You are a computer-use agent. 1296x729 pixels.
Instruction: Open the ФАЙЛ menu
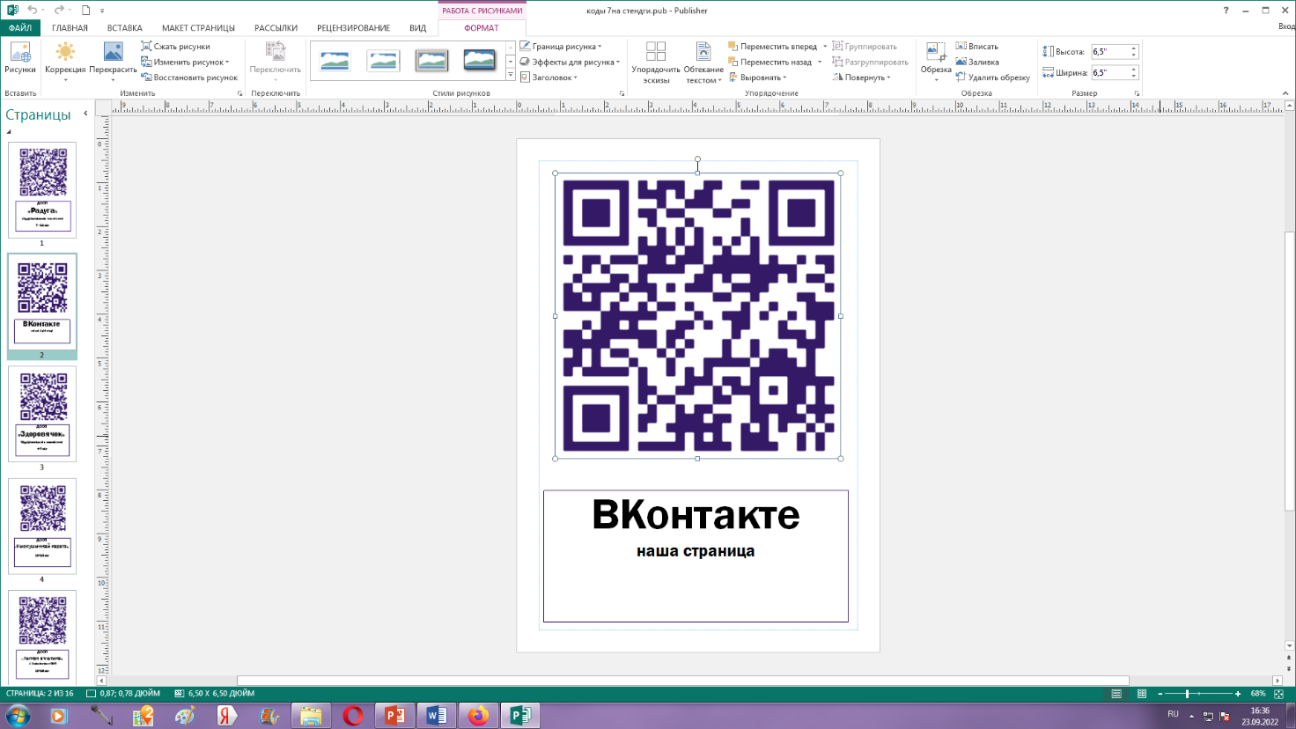pos(19,28)
